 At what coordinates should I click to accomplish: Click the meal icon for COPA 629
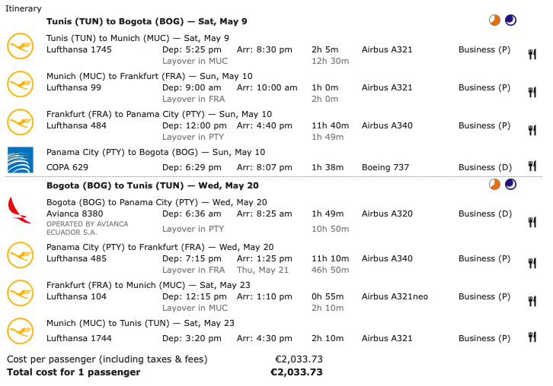pyautogui.click(x=532, y=166)
